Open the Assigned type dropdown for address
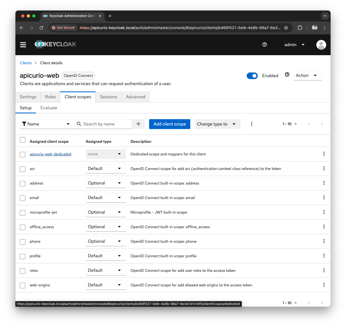Image resolution: width=346 pixels, height=327 pixels. (x=106, y=183)
